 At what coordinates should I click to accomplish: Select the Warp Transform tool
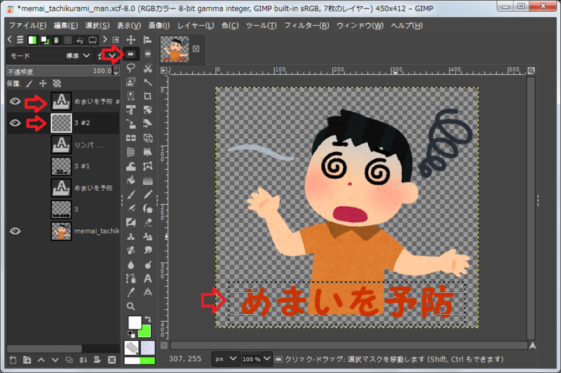131,166
